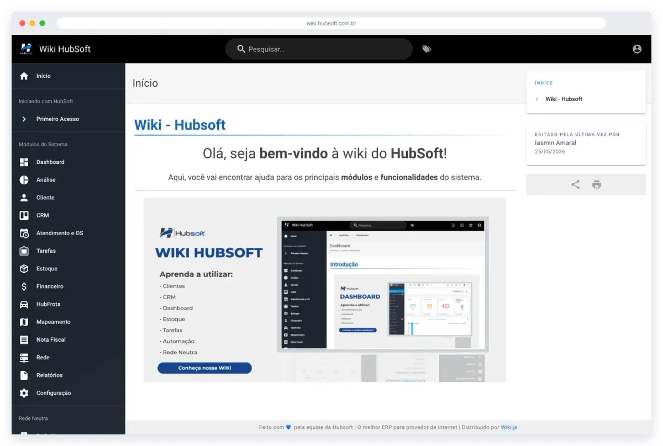The height and width of the screenshot is (446, 663).
Task: Focus the Pesquisar search field
Action: point(319,49)
